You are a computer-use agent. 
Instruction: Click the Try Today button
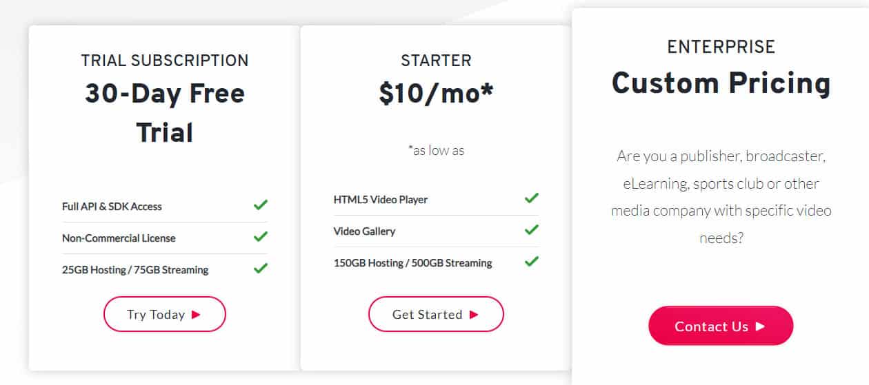165,315
